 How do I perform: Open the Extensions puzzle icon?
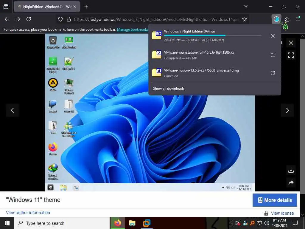(287, 19)
